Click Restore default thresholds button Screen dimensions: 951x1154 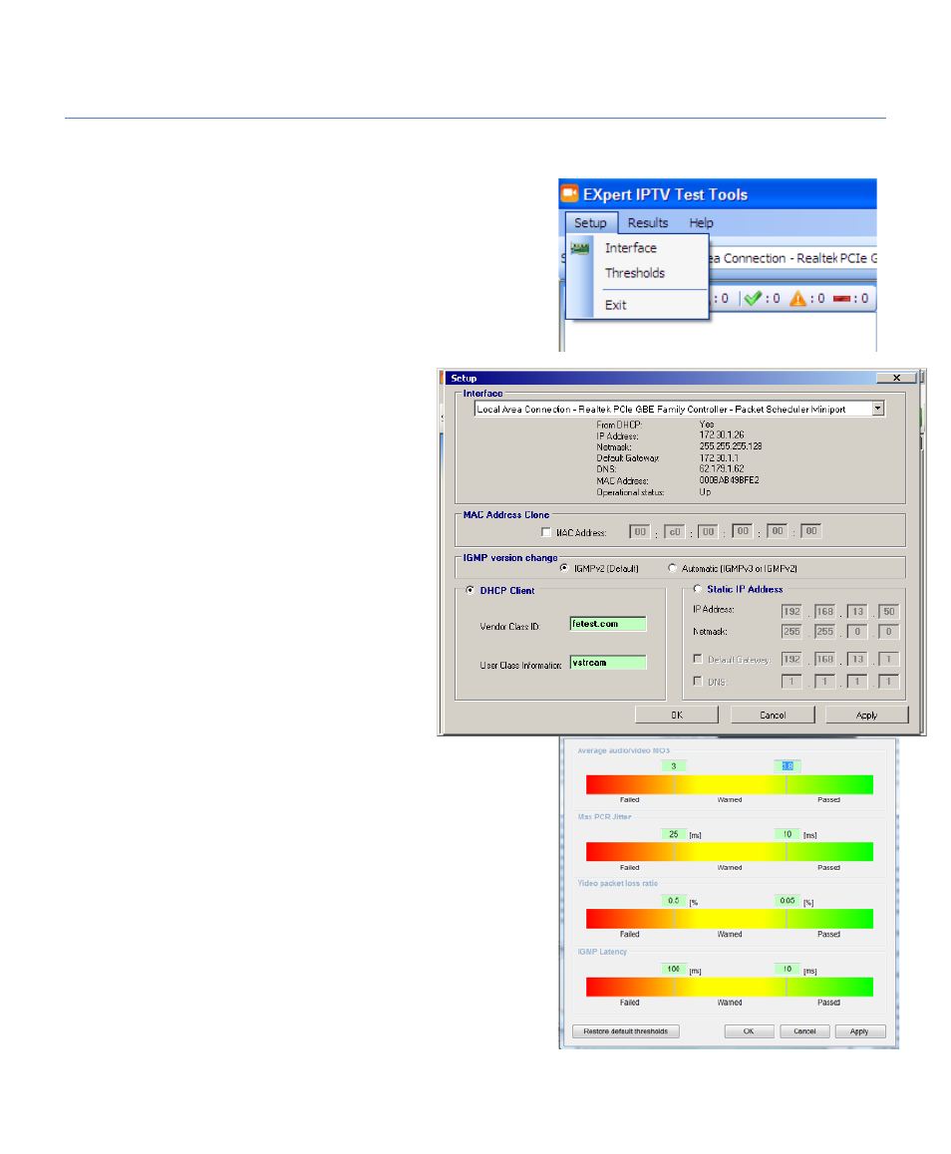(626, 1031)
